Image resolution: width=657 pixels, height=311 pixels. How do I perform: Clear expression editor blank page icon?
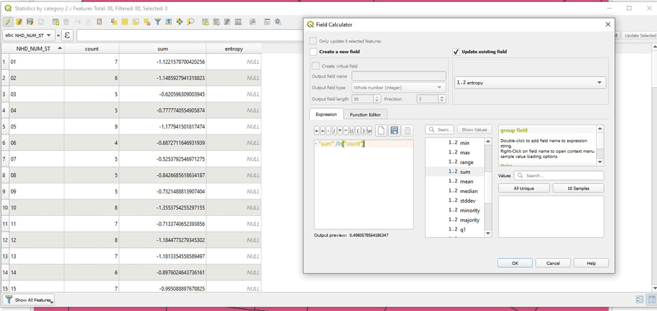coord(381,131)
